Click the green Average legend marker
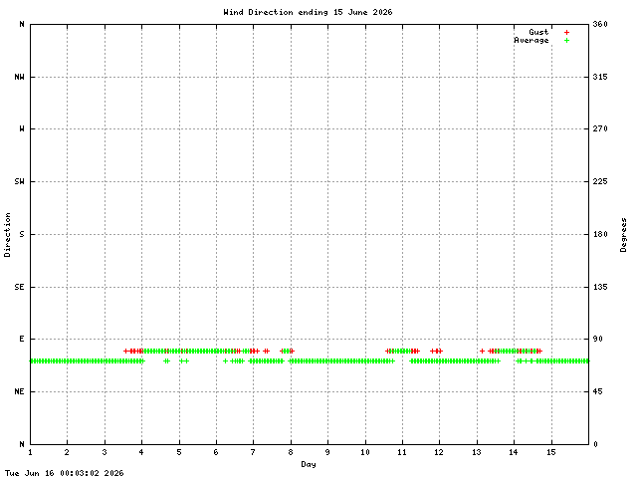This screenshot has width=637, height=478. coord(566,40)
